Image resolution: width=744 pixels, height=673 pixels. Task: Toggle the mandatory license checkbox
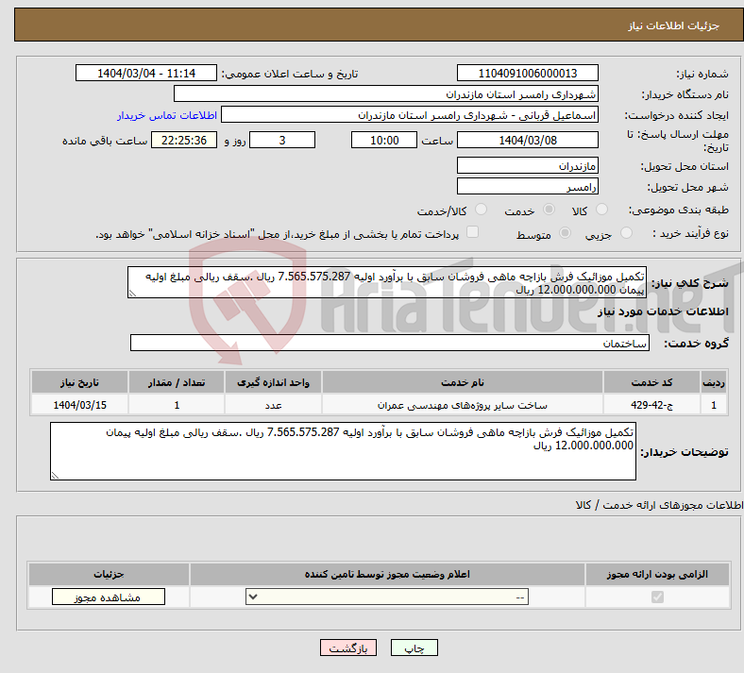[x=658, y=597]
